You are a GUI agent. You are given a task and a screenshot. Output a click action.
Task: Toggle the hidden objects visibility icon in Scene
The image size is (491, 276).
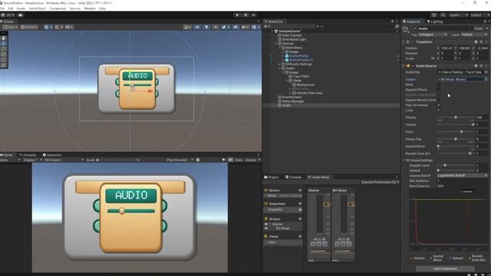click(x=236, y=28)
